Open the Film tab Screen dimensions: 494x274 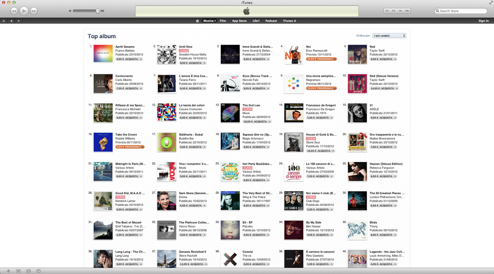(223, 21)
